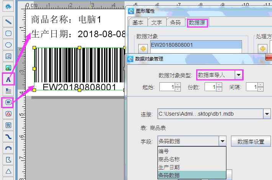This screenshot has height=180, width=272.
Task: Select the arc tool
Action: click(x=8, y=148)
